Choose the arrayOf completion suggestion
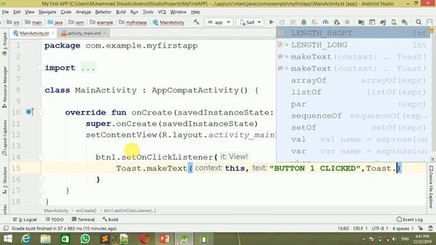Screen dimensions: 436x245 click(353, 80)
